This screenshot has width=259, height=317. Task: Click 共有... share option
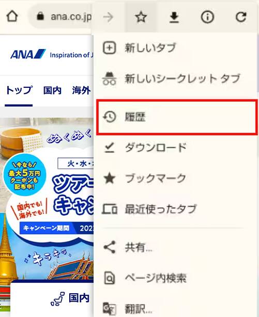[176, 247]
